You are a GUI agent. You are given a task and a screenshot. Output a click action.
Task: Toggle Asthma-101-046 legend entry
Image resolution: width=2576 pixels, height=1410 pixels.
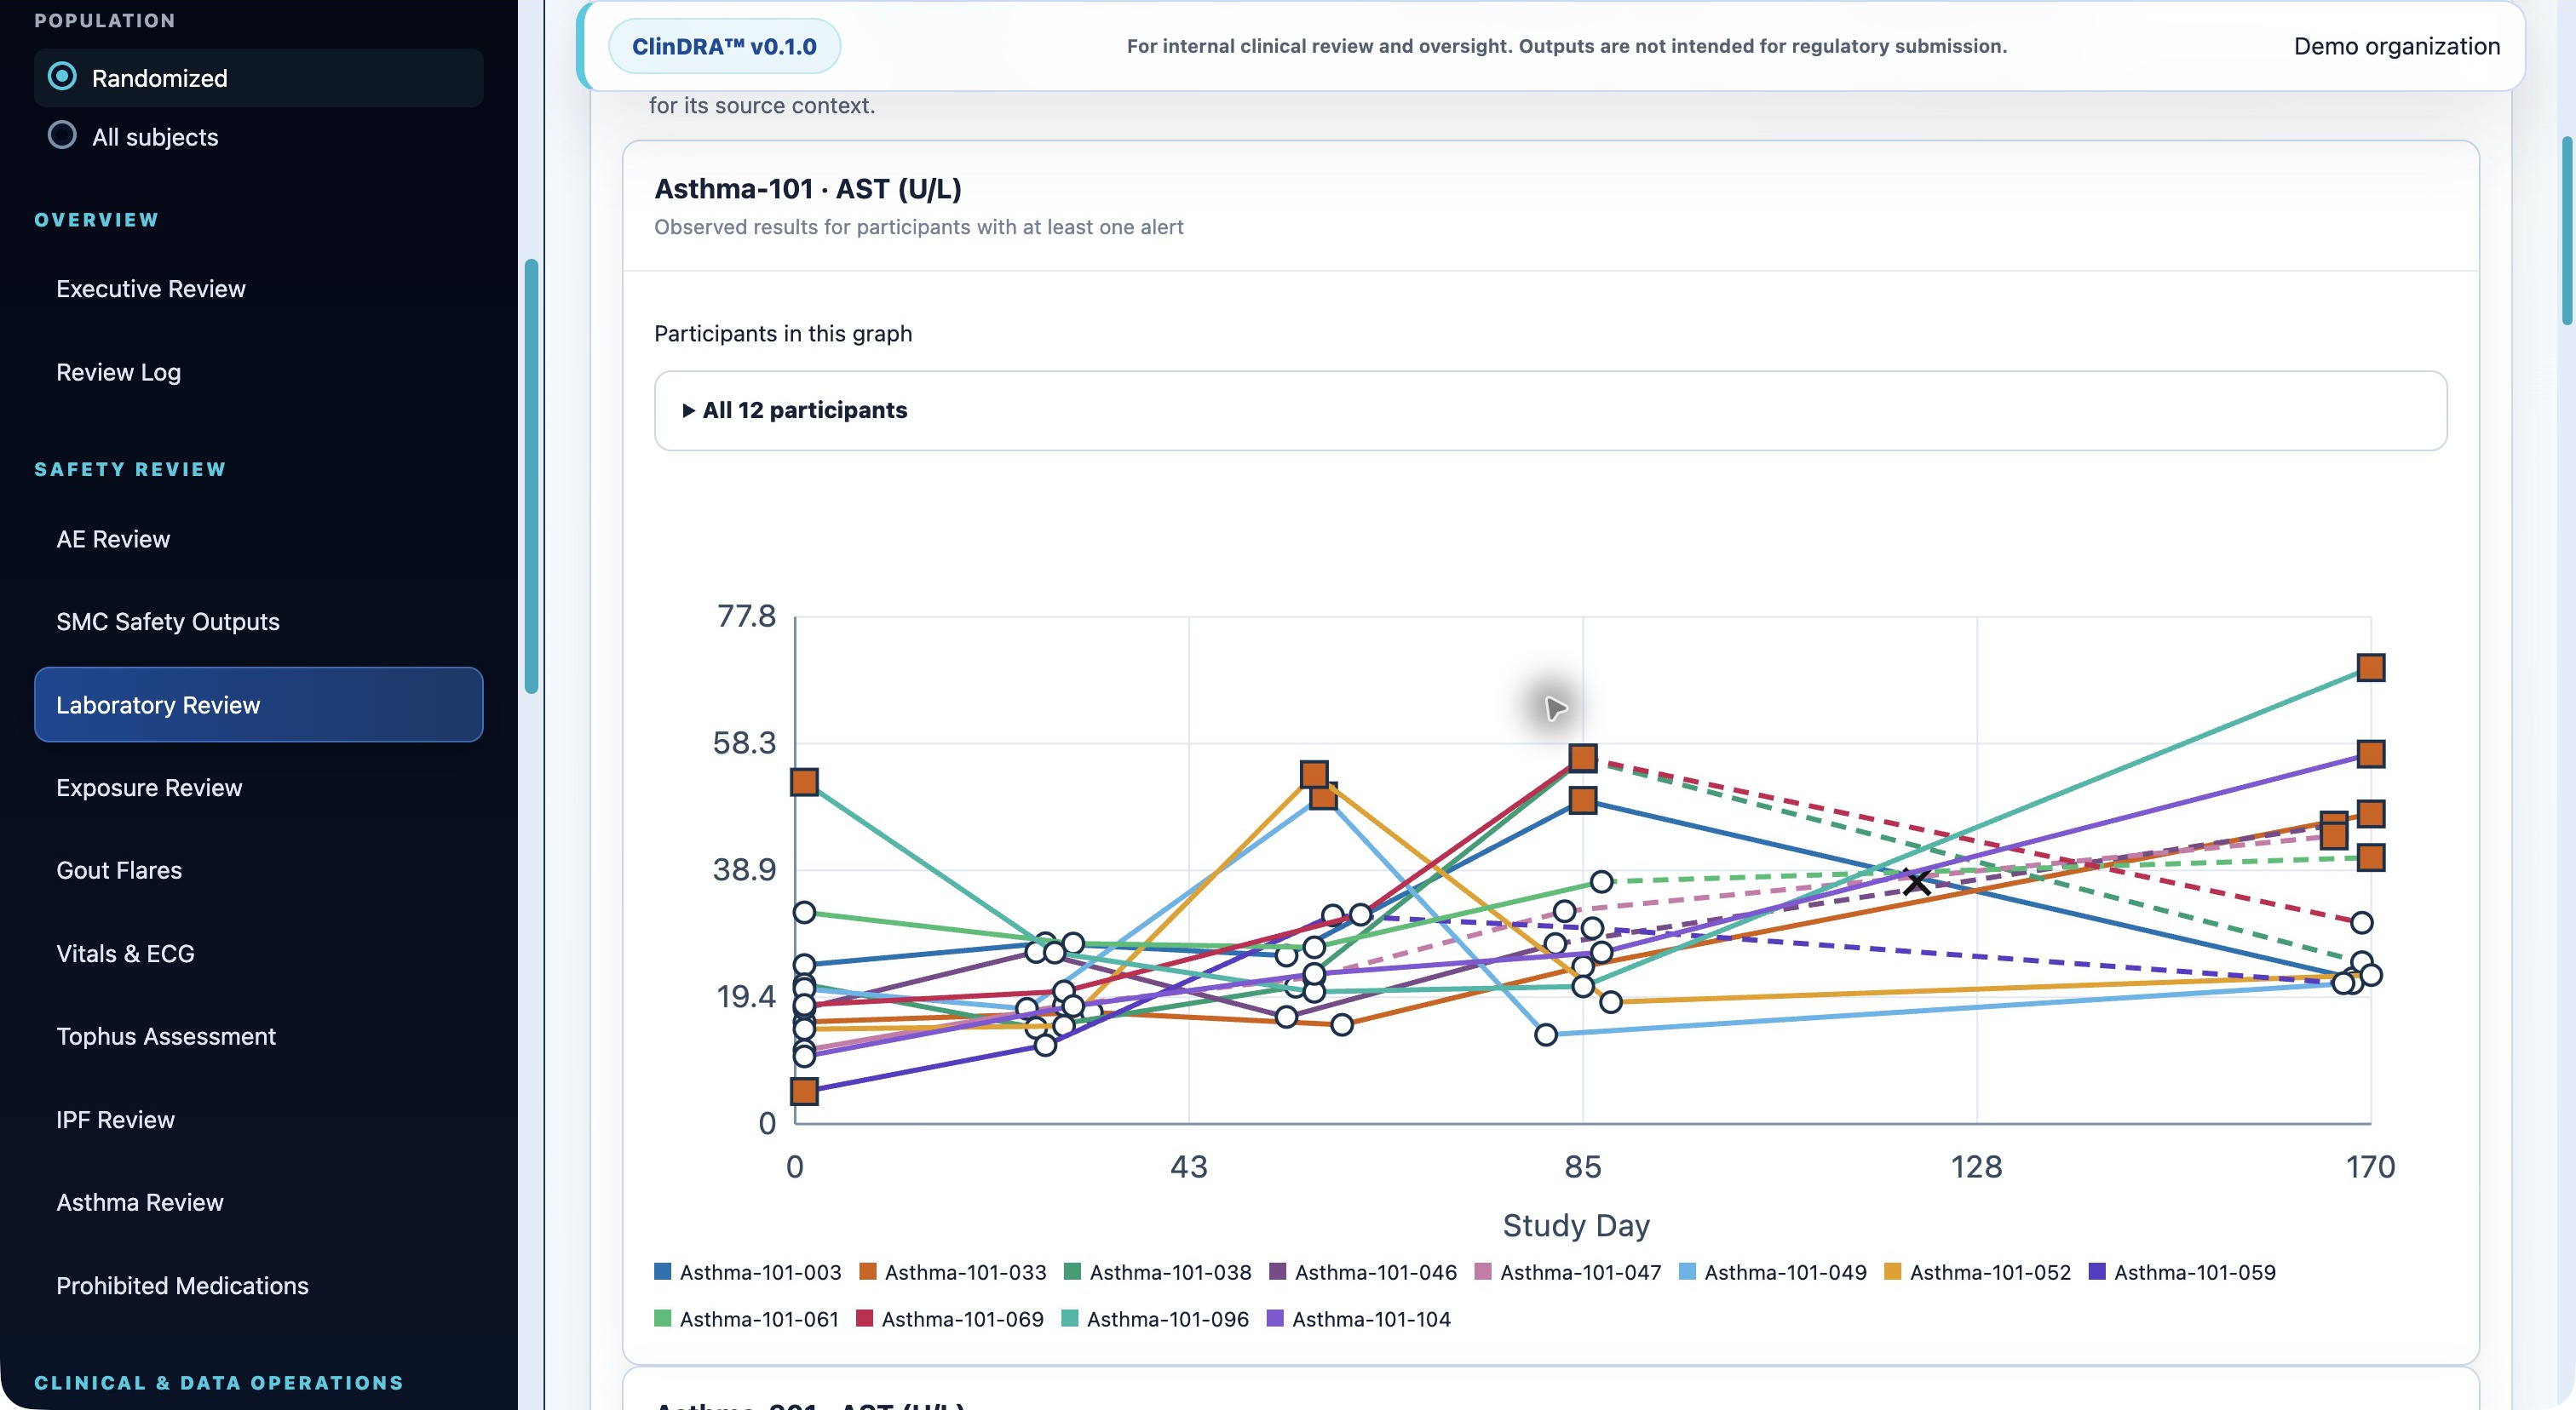point(1363,1272)
